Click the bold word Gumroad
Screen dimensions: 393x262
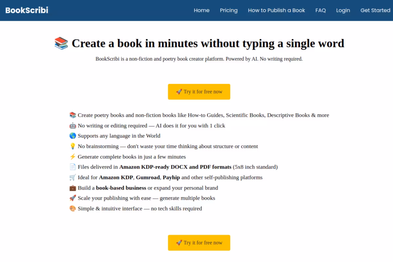click(148, 177)
